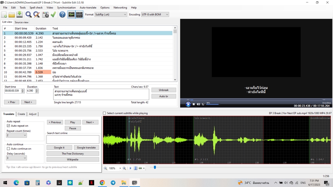Toggle video player fullscreen icon
This screenshot has height=187, width=333.
203,104
